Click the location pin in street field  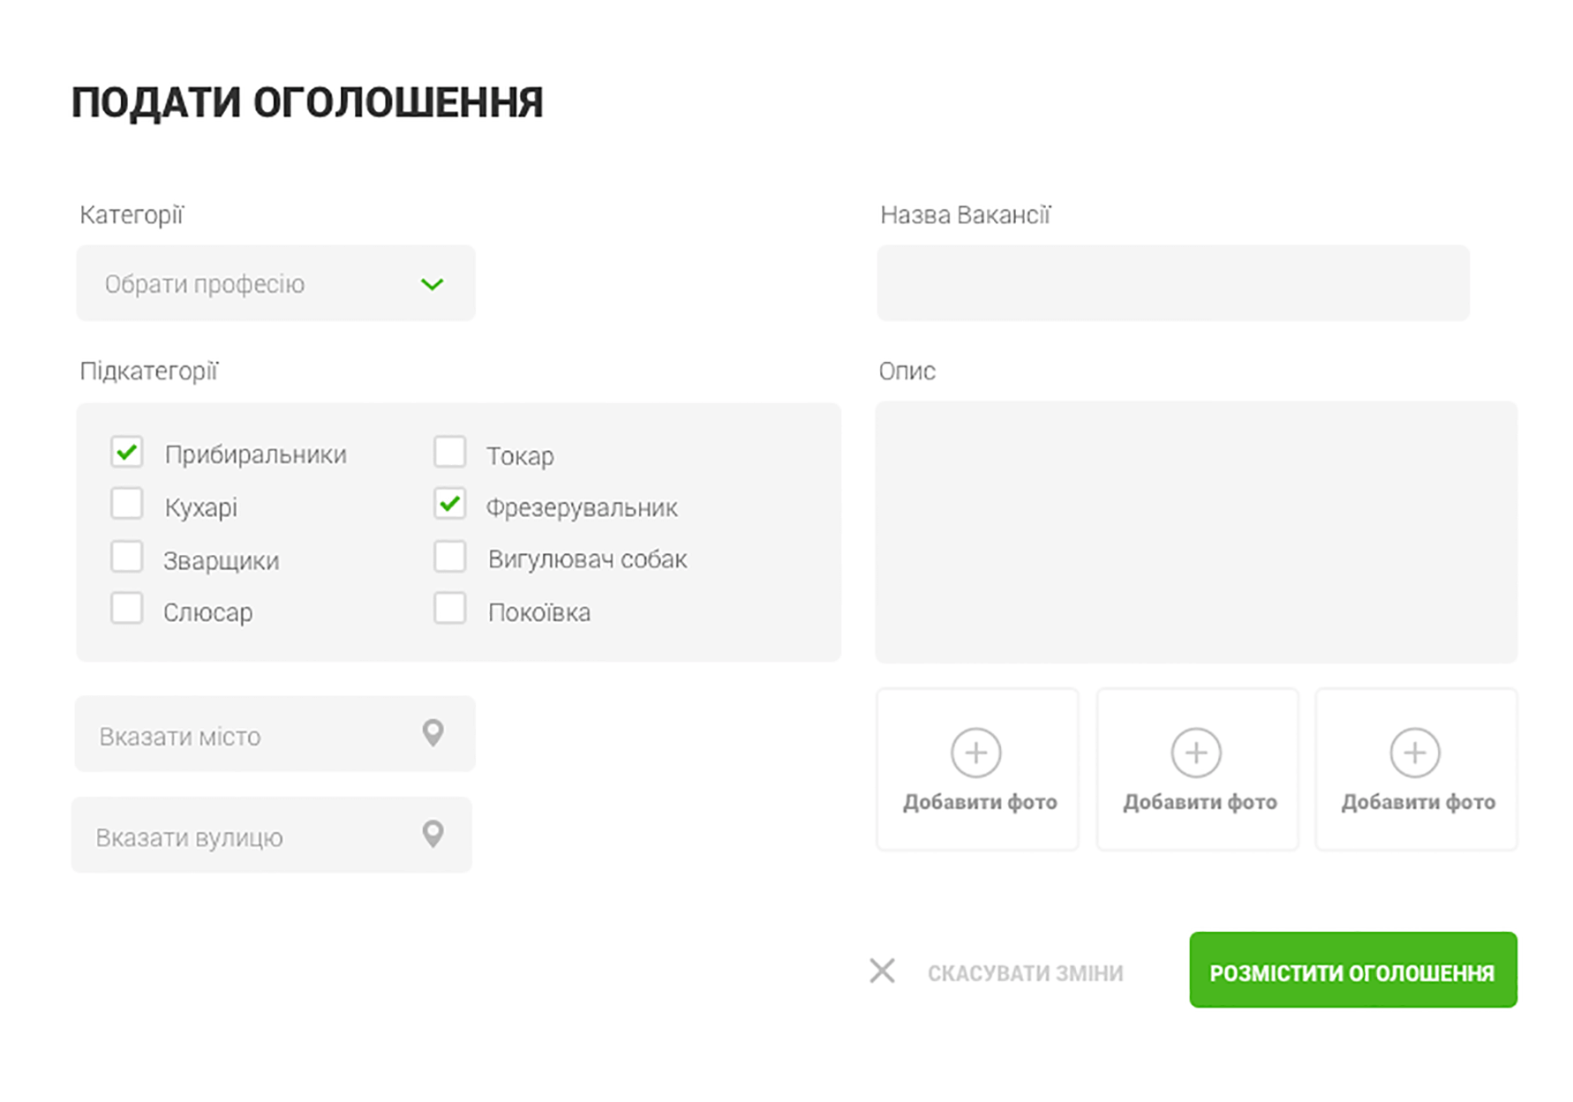click(433, 834)
